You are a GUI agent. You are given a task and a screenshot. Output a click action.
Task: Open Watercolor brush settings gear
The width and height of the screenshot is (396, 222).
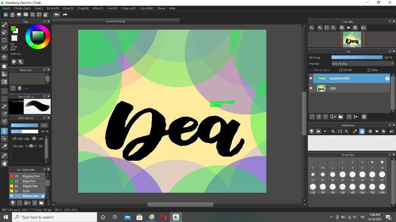(x=43, y=196)
